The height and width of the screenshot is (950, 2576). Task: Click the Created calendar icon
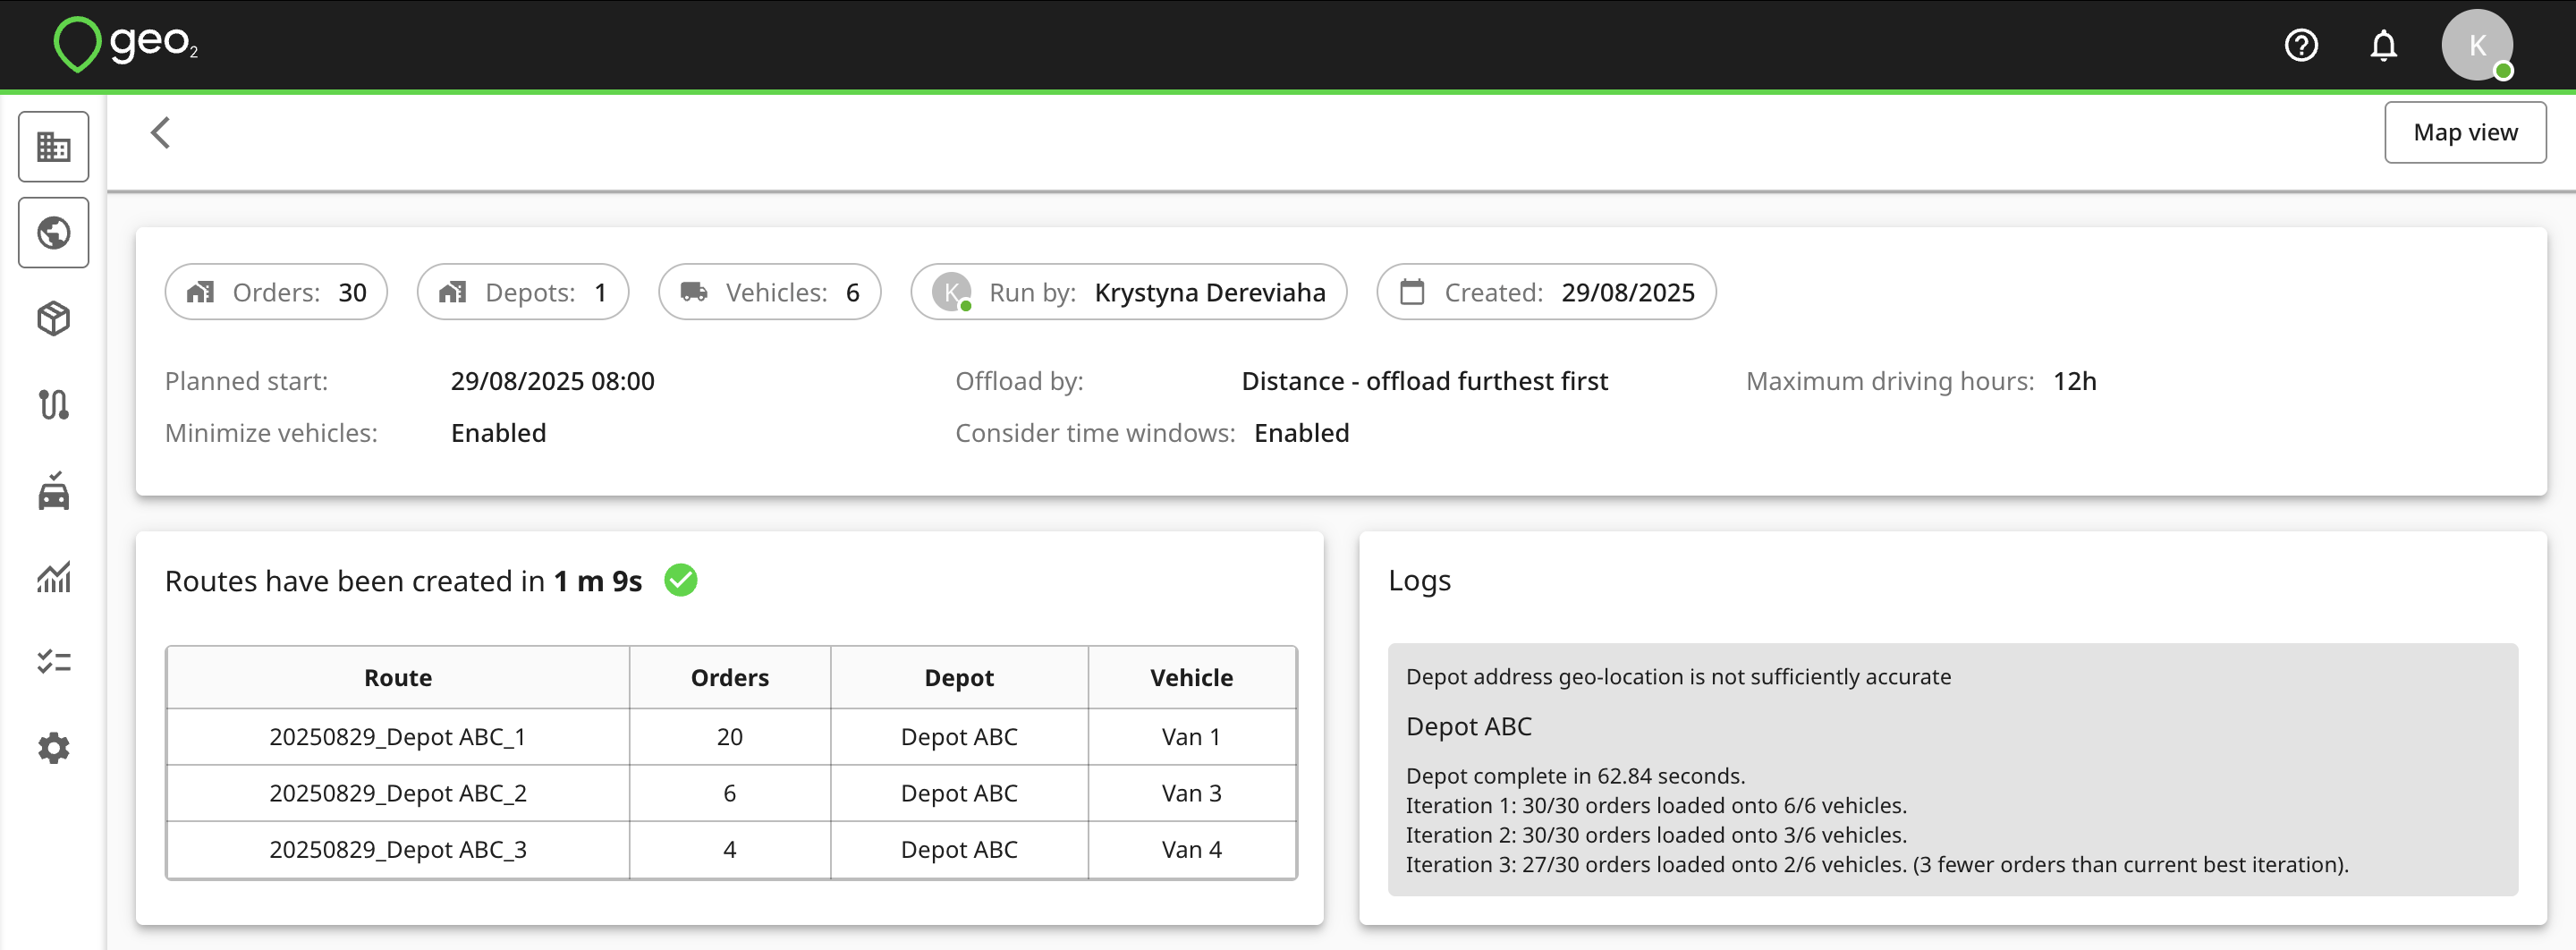(x=1412, y=292)
